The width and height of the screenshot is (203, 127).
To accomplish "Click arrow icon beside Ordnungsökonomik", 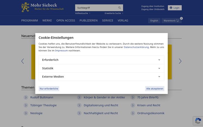I will click(133, 113).
